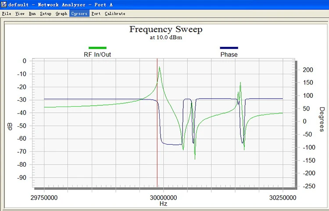Click the dB left axis label

pos(10,126)
